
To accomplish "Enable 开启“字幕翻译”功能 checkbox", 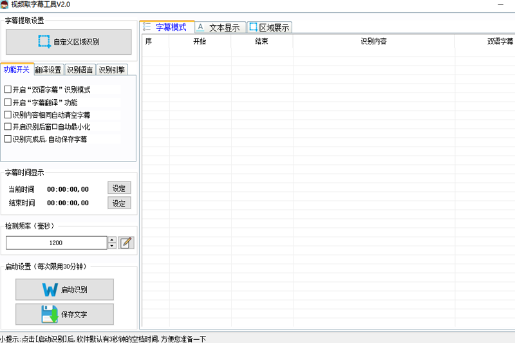I will [8, 102].
